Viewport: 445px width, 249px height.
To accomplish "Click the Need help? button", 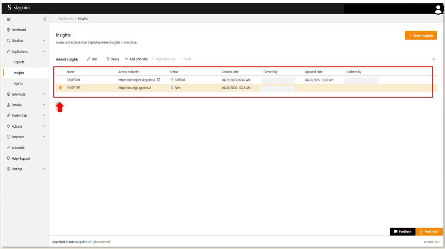I will (x=429, y=232).
